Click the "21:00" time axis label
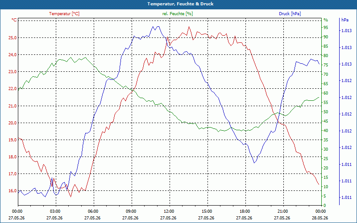The image size is (357, 223). (282, 211)
